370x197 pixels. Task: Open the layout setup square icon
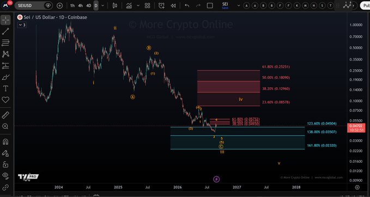click(210, 5)
